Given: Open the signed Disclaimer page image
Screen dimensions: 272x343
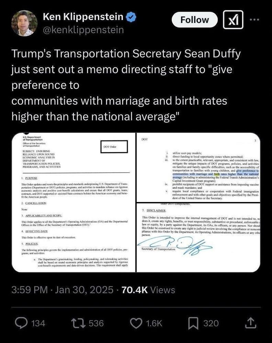Looking at the screenshot, I should [x=199, y=238].
